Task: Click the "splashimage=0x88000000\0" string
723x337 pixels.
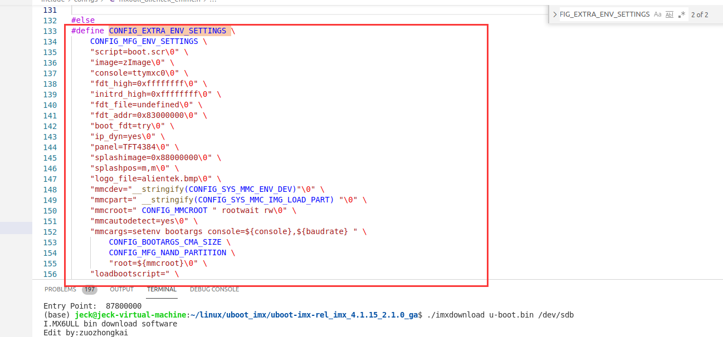Action: pyautogui.click(x=151, y=158)
